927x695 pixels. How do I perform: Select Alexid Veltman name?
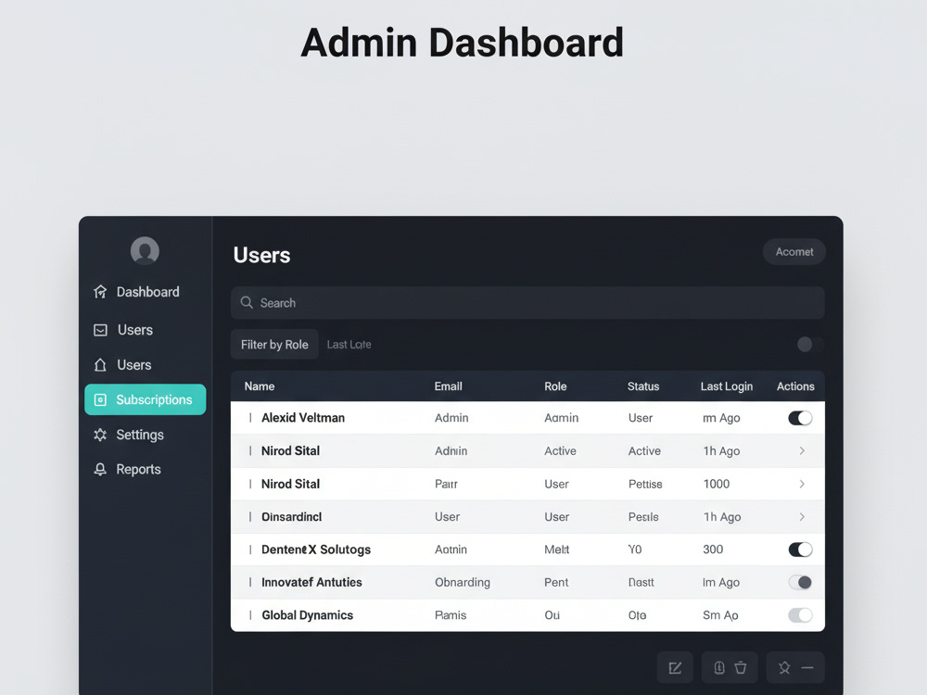pos(303,418)
